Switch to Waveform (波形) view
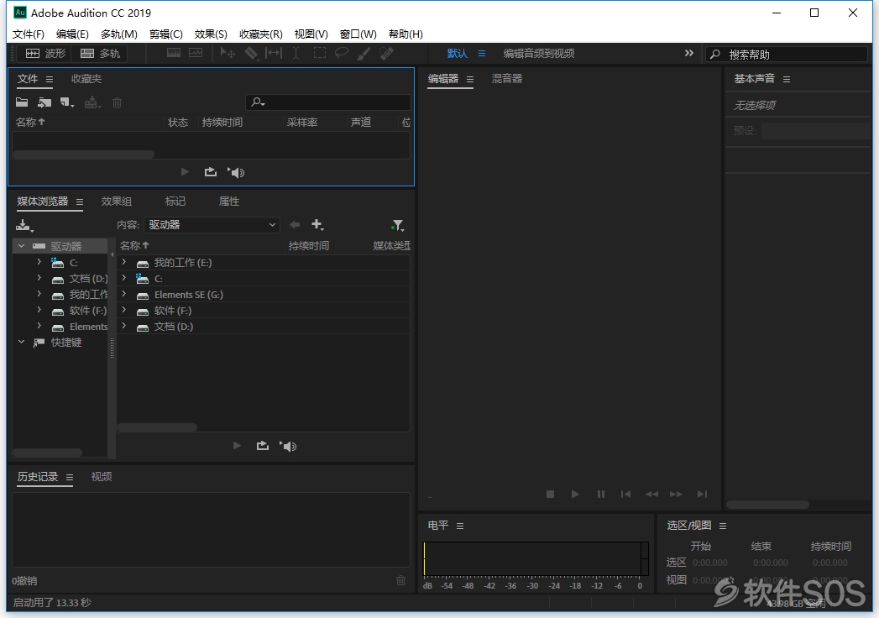Screen dimensions: 879x618 [46, 53]
